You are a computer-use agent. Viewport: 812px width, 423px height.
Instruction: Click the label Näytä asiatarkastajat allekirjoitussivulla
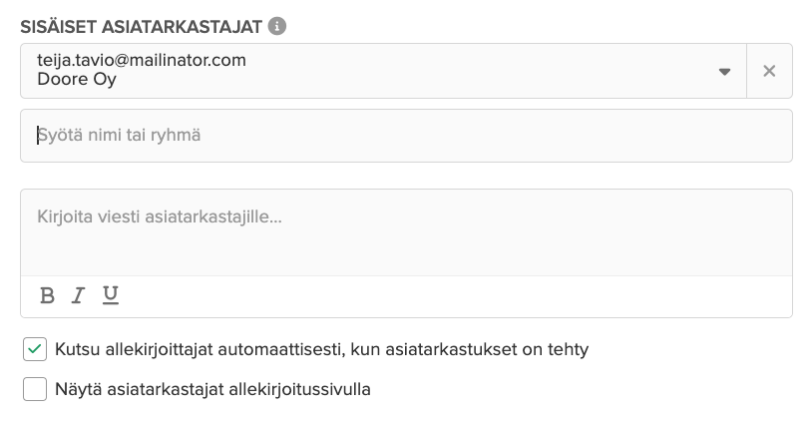point(212,389)
